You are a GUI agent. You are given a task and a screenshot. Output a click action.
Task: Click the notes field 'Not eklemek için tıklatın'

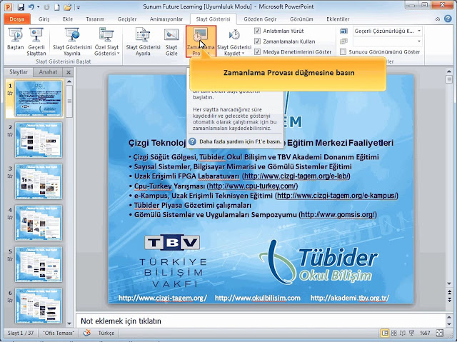coord(259,321)
